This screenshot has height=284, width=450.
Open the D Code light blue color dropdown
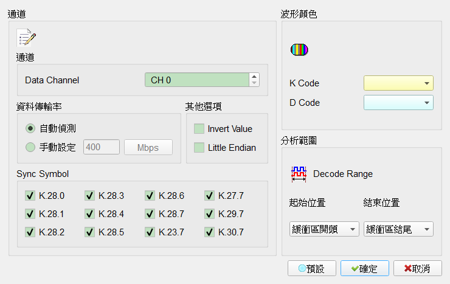pos(398,103)
